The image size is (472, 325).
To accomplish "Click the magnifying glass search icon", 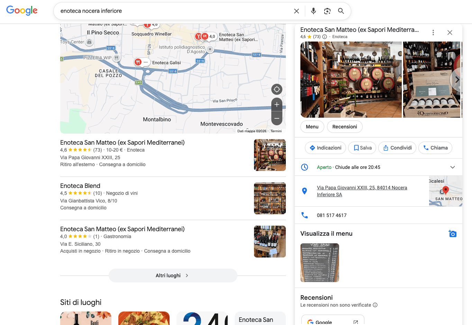I will coord(341,11).
